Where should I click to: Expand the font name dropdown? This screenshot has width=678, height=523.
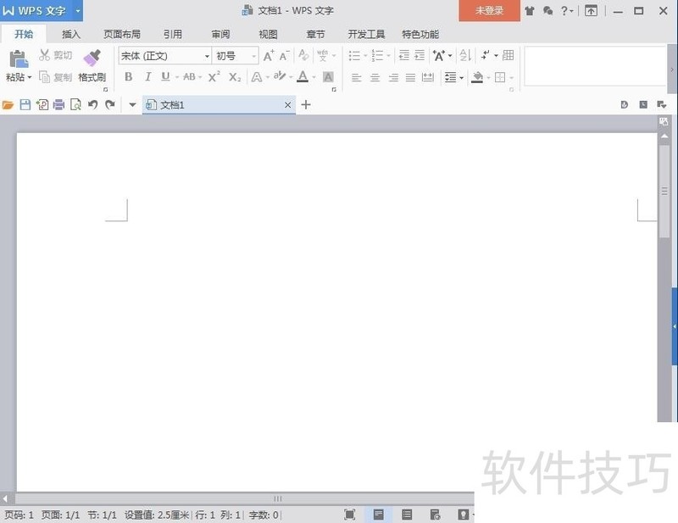pos(207,56)
